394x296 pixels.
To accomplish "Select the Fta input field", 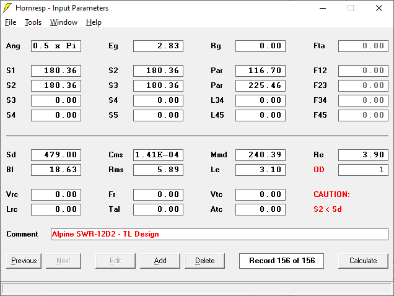I will pos(363,46).
